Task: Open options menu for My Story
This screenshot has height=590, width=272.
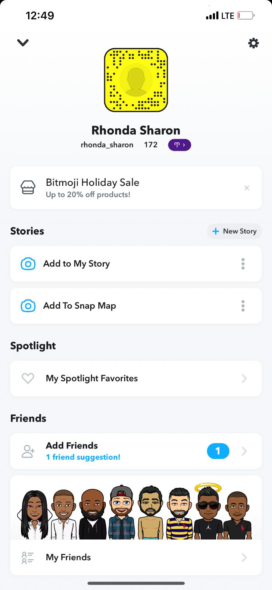Action: pos(243,264)
